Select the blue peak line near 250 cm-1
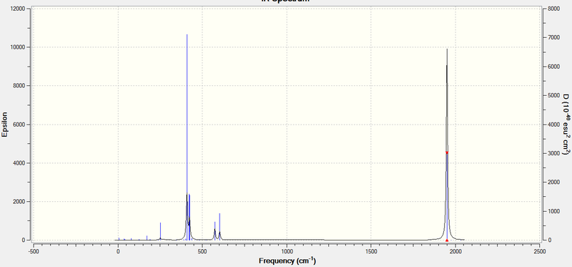The height and width of the screenshot is (267, 572). 160,231
